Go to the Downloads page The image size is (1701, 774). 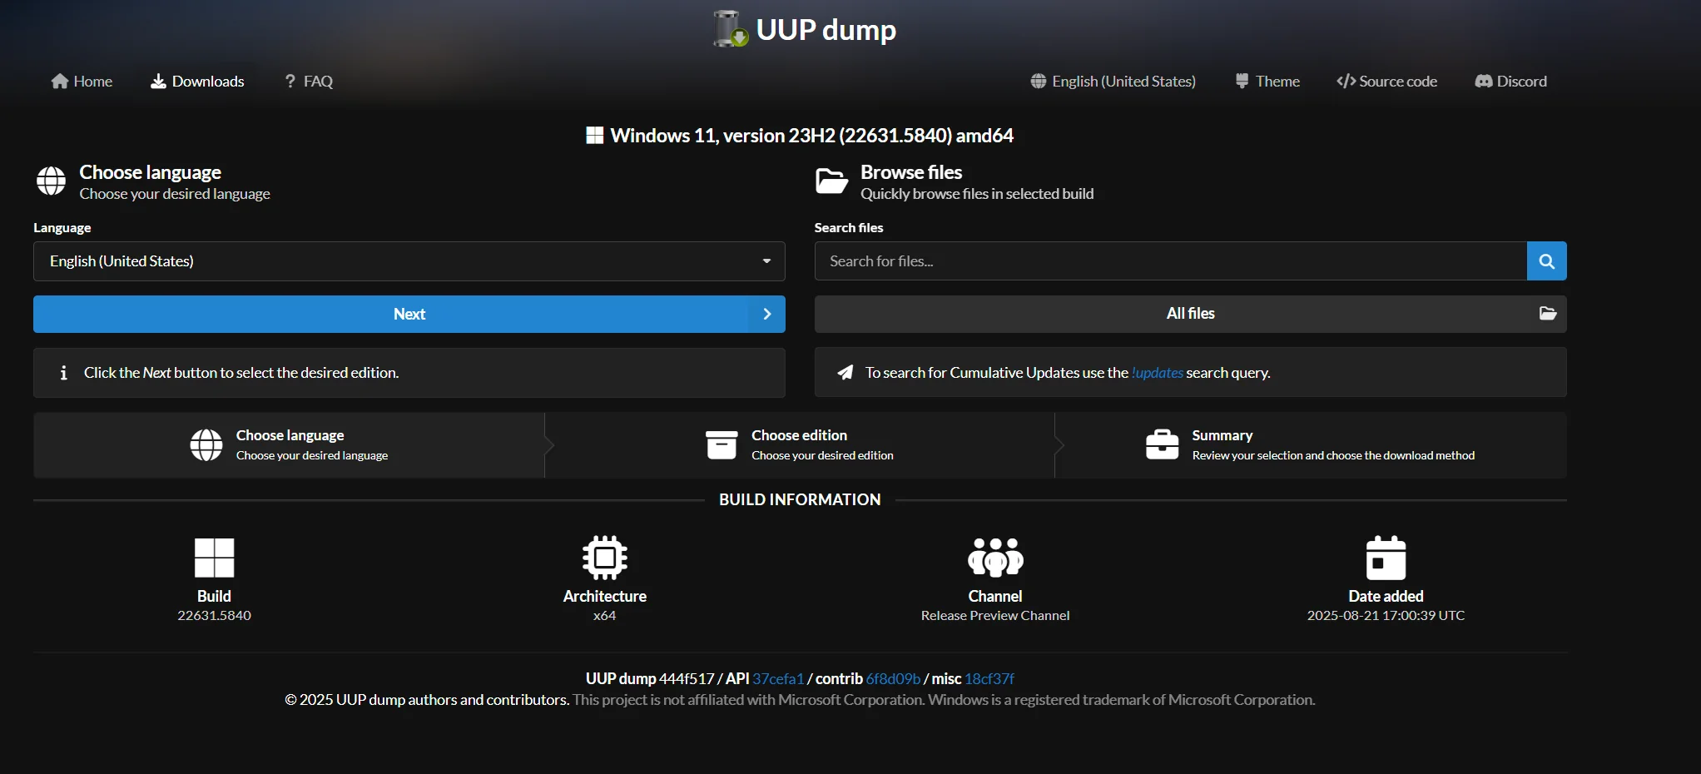pyautogui.click(x=197, y=81)
